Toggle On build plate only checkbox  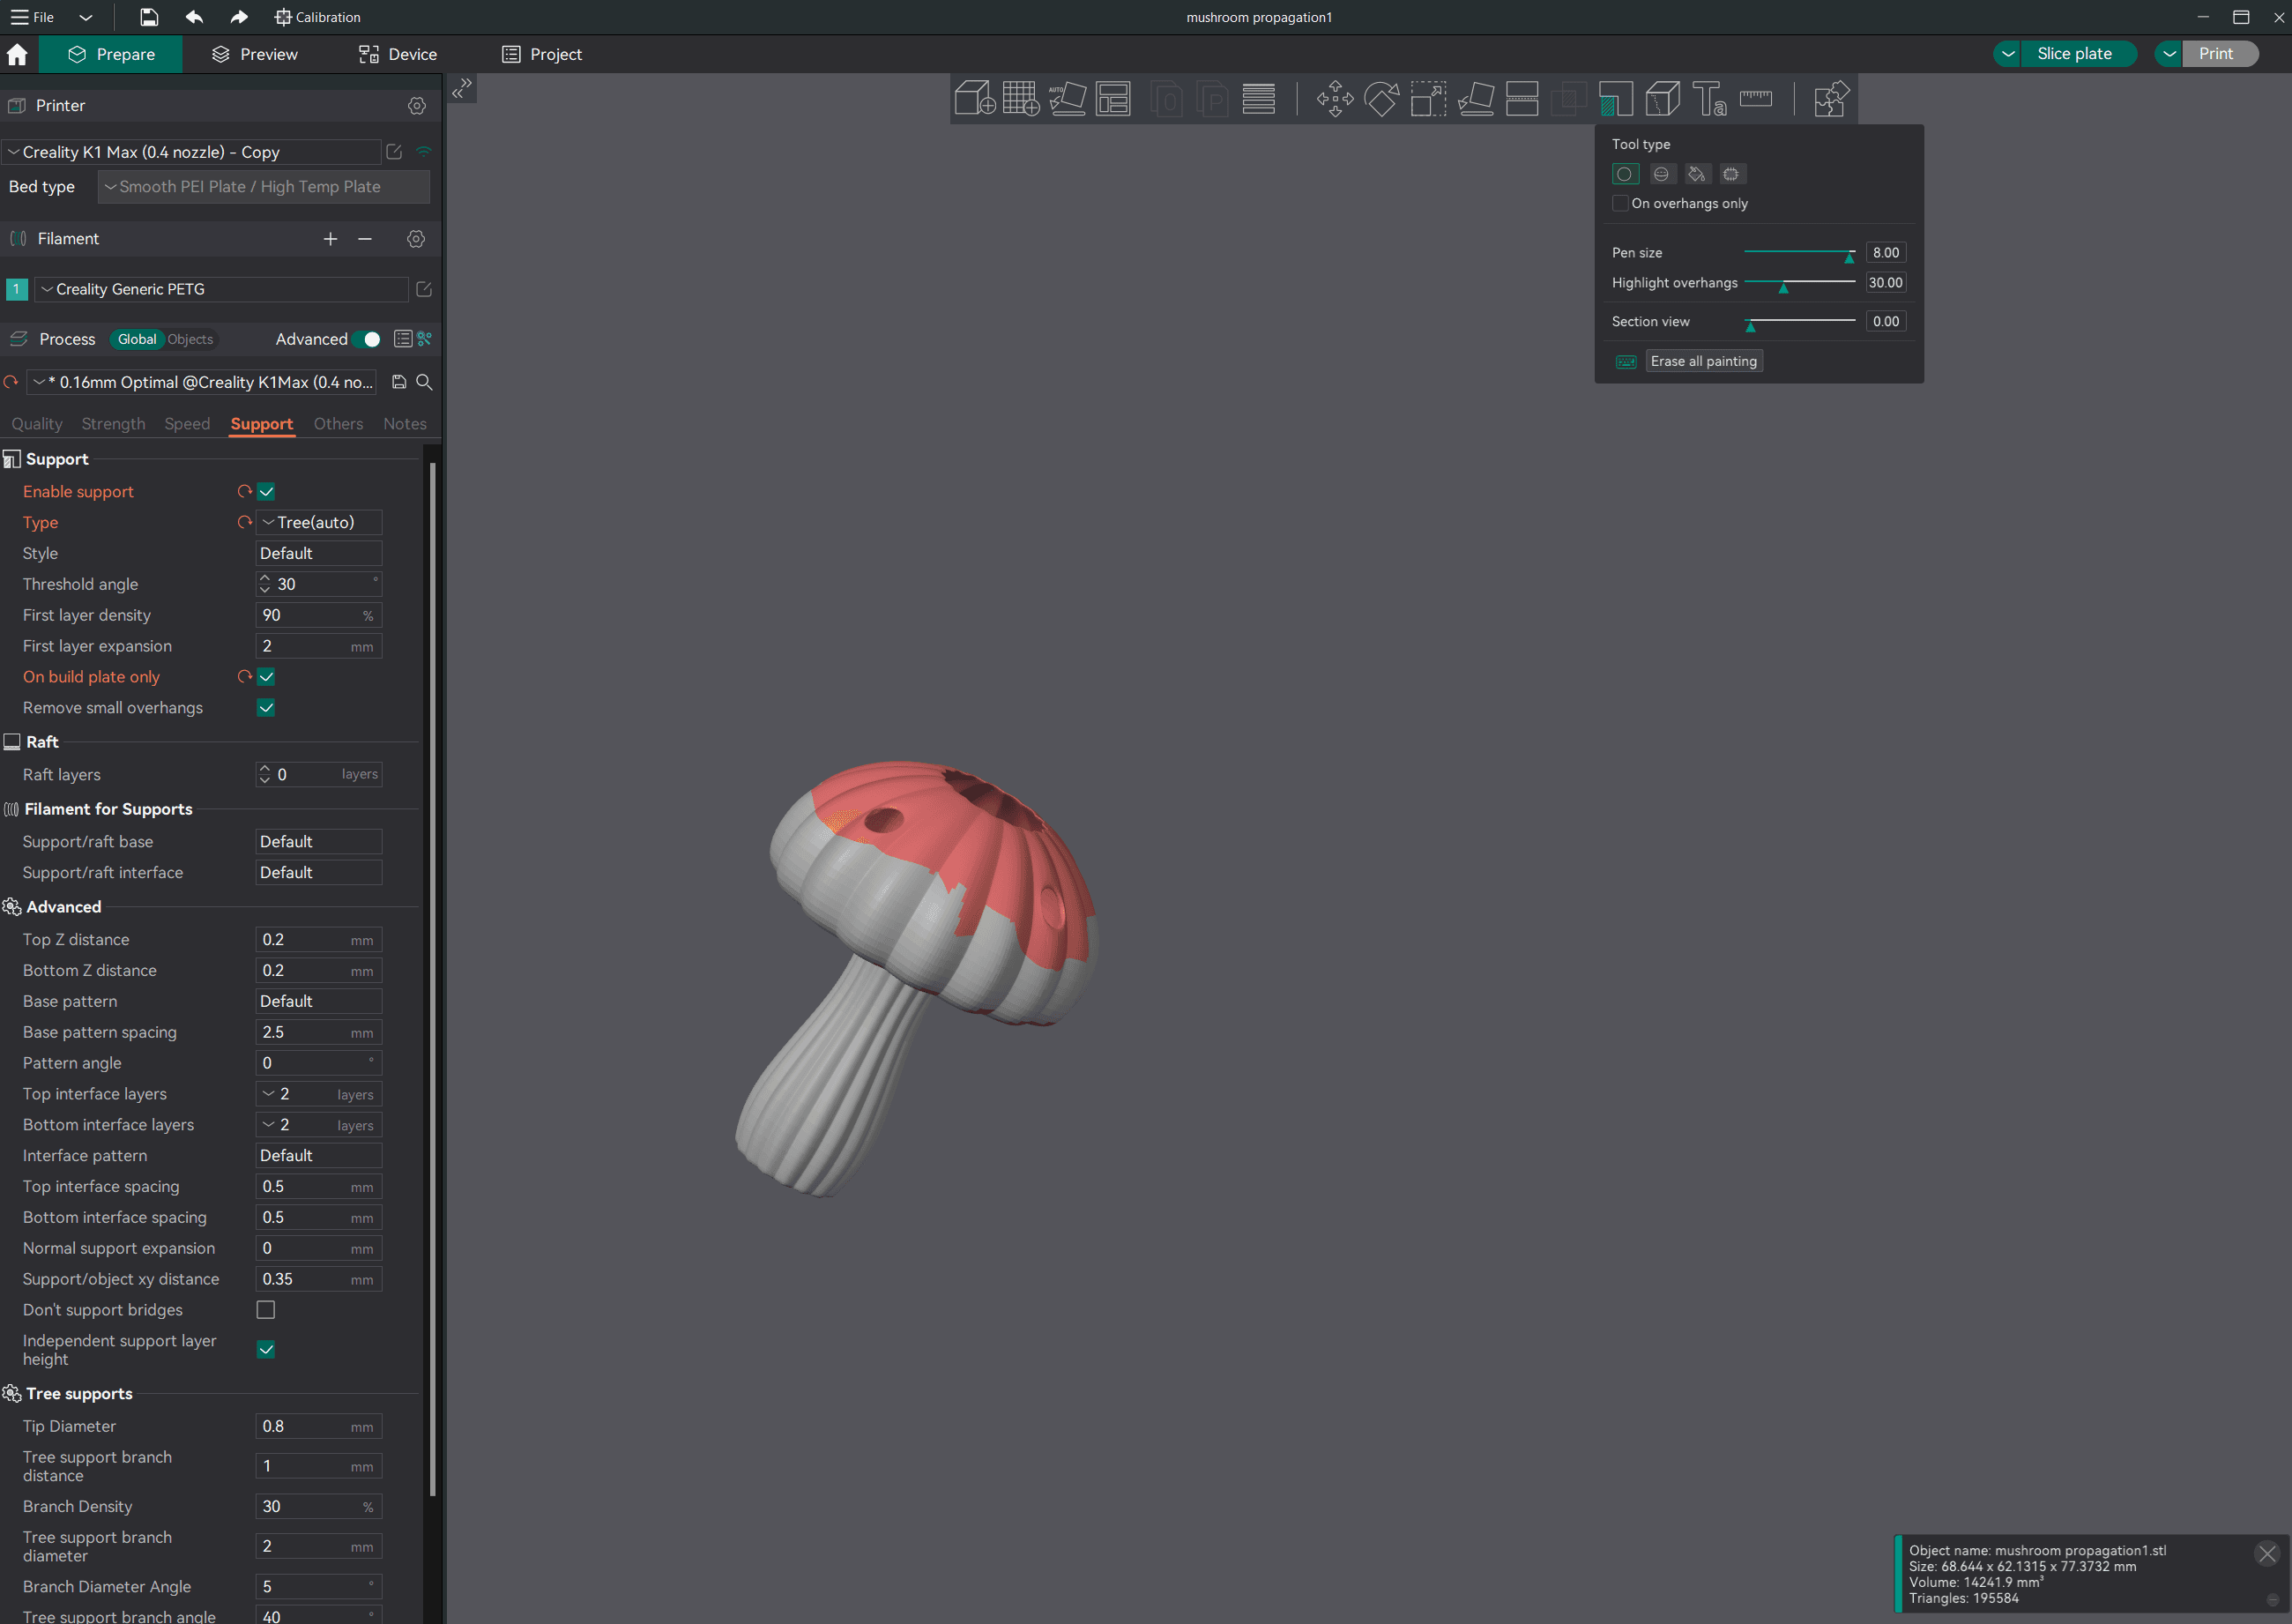point(267,677)
